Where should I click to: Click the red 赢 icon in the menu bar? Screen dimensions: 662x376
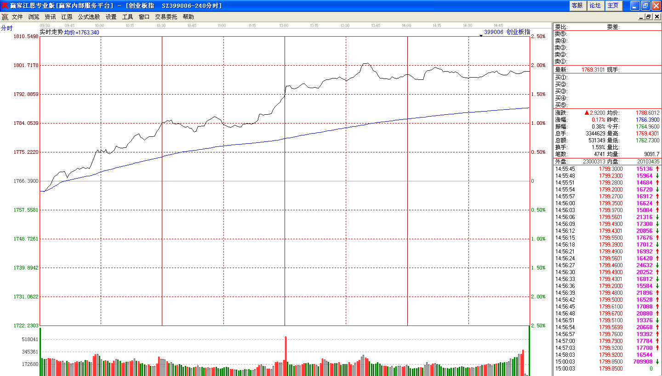click(5, 17)
